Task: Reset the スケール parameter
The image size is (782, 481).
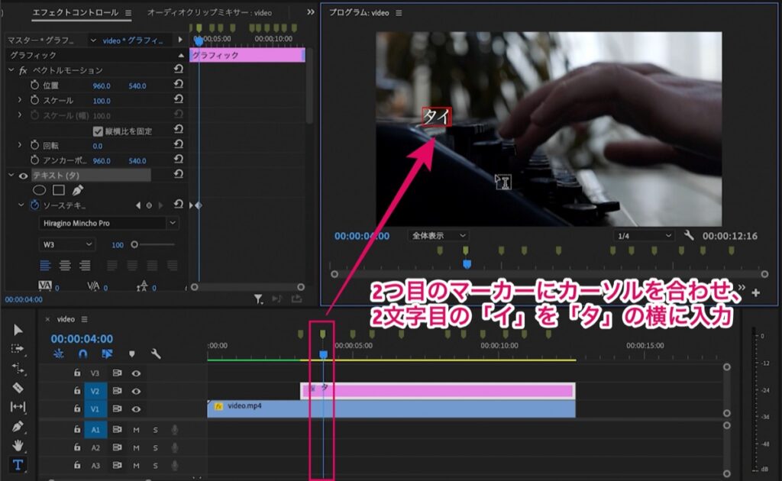Action: [178, 98]
